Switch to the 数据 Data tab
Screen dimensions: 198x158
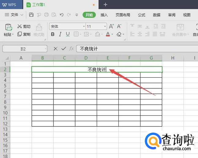pos(157,15)
